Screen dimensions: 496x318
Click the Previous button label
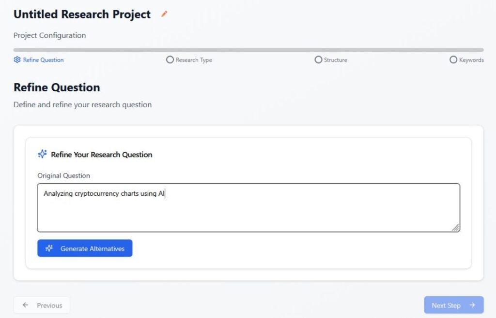[x=49, y=305]
